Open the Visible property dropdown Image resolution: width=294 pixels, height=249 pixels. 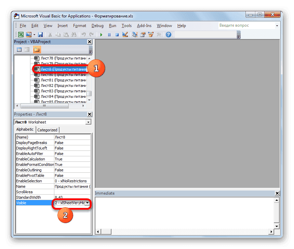click(x=88, y=203)
